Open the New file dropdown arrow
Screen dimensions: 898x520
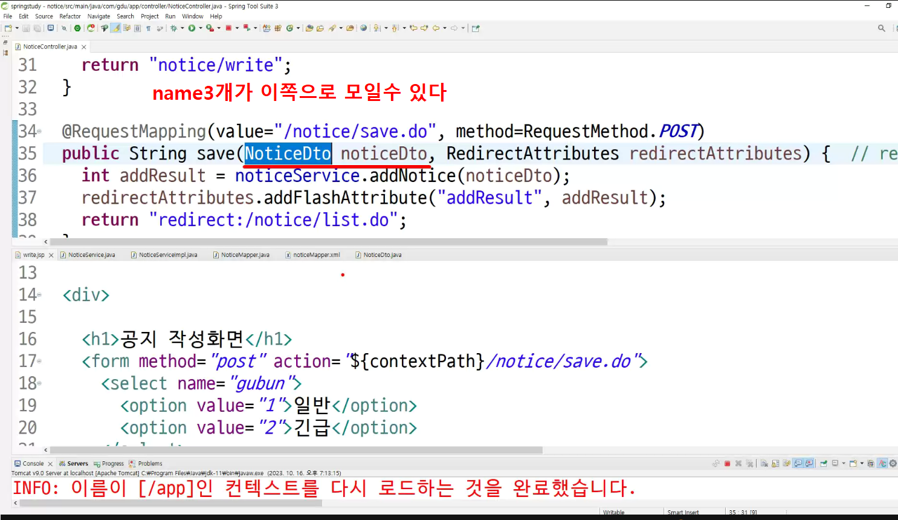(x=17, y=28)
